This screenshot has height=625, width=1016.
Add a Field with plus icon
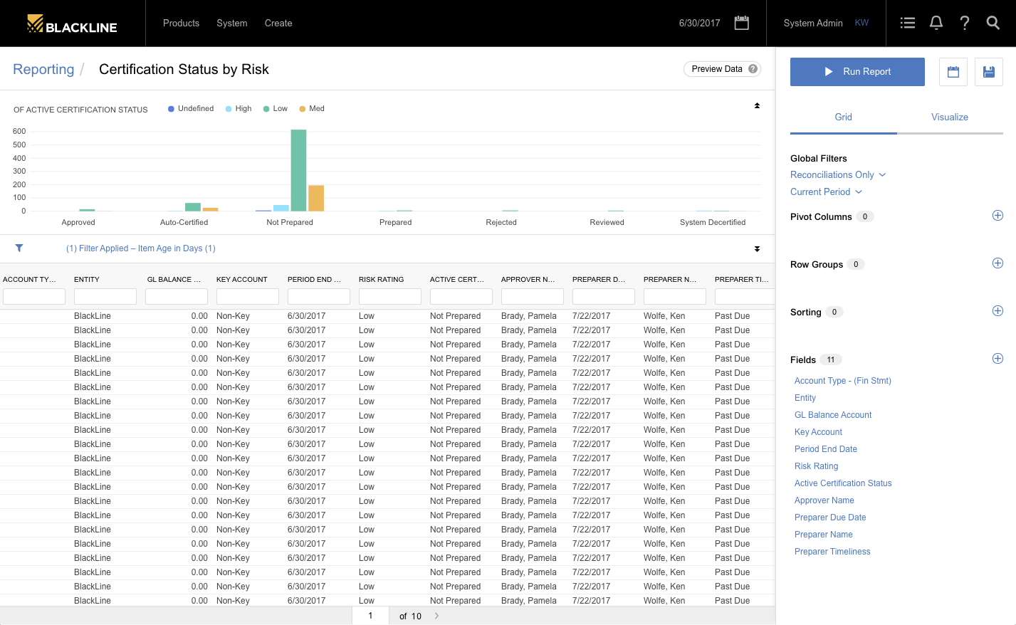point(997,359)
